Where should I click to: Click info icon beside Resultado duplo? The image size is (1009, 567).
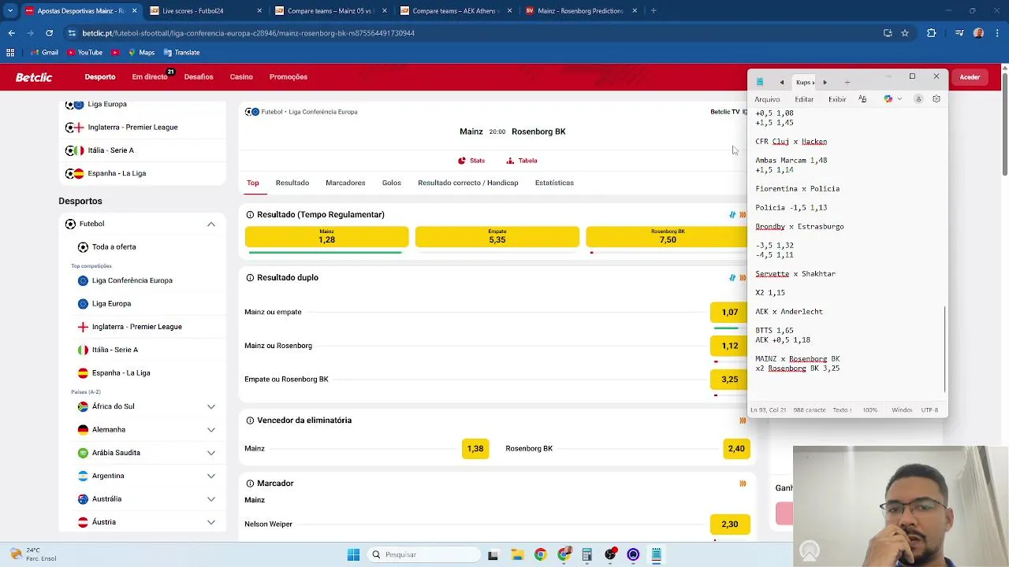pyautogui.click(x=250, y=278)
